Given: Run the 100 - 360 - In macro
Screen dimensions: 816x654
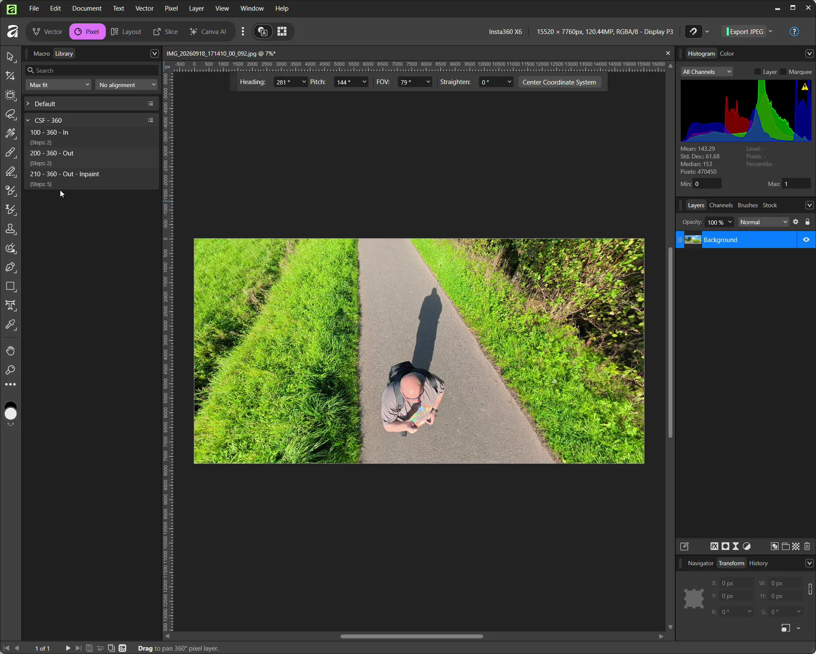Looking at the screenshot, I should coord(92,137).
